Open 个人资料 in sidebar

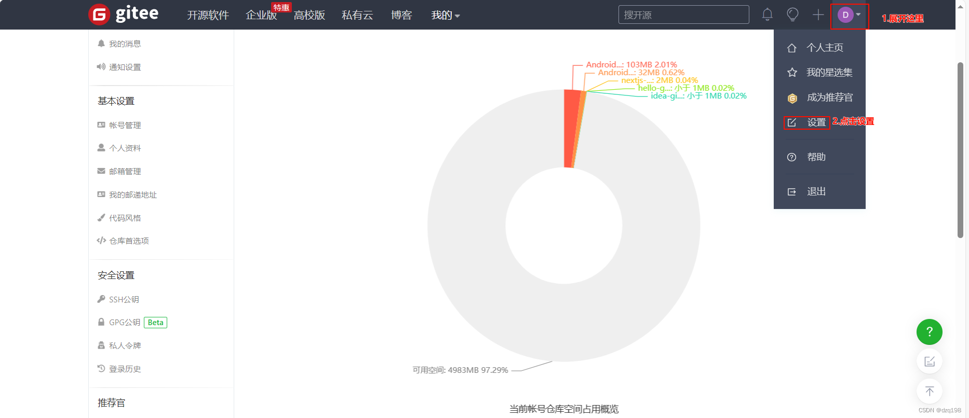pyautogui.click(x=125, y=148)
